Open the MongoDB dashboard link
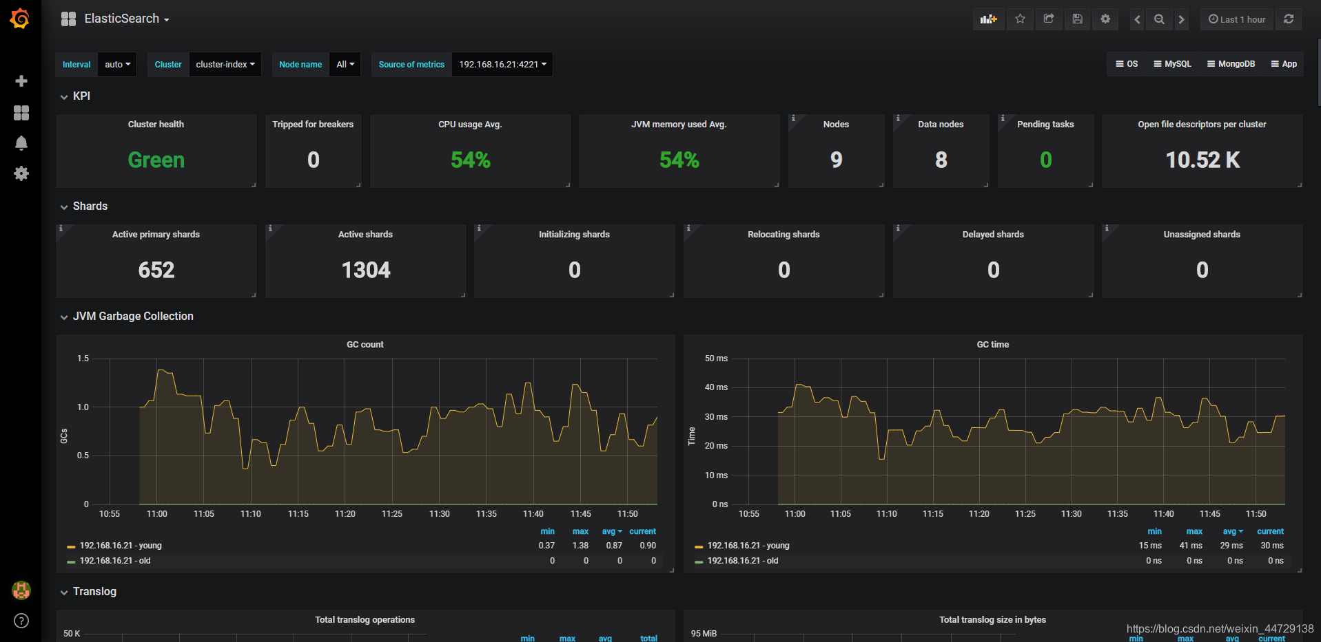This screenshot has height=642, width=1321. click(x=1231, y=64)
